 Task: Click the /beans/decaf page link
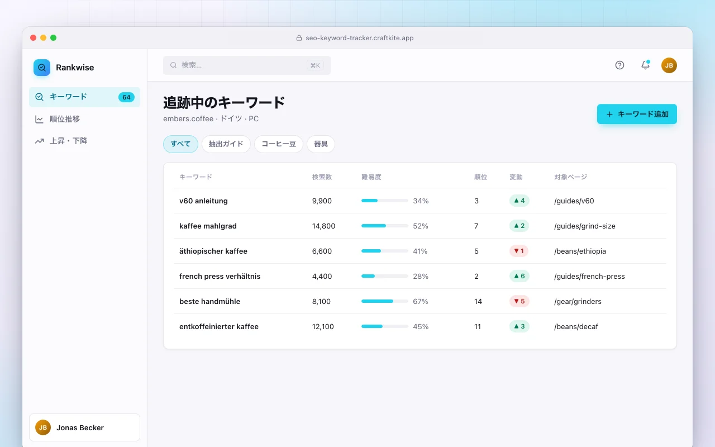click(576, 326)
